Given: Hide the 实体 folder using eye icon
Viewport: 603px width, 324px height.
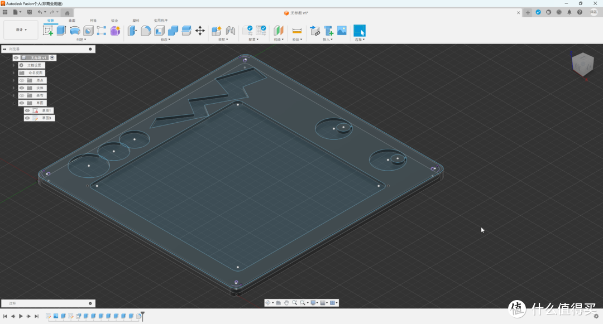Looking at the screenshot, I should 22,88.
